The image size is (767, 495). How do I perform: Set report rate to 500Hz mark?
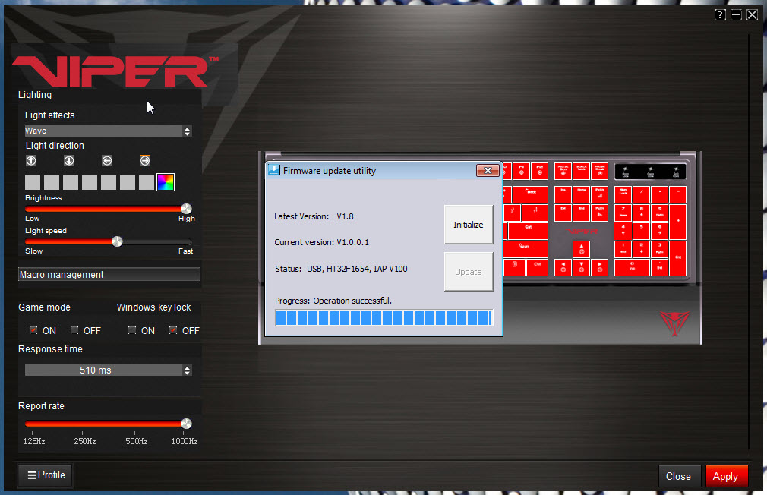pos(134,434)
